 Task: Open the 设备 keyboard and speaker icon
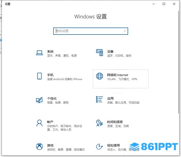[x=100, y=52]
